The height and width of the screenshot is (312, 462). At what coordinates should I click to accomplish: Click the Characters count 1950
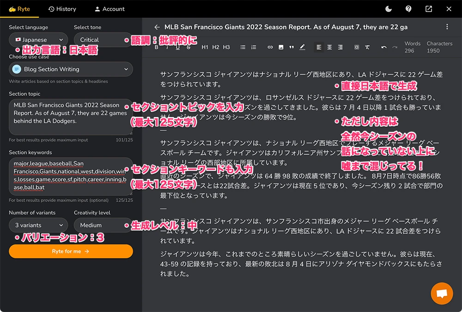433,51
